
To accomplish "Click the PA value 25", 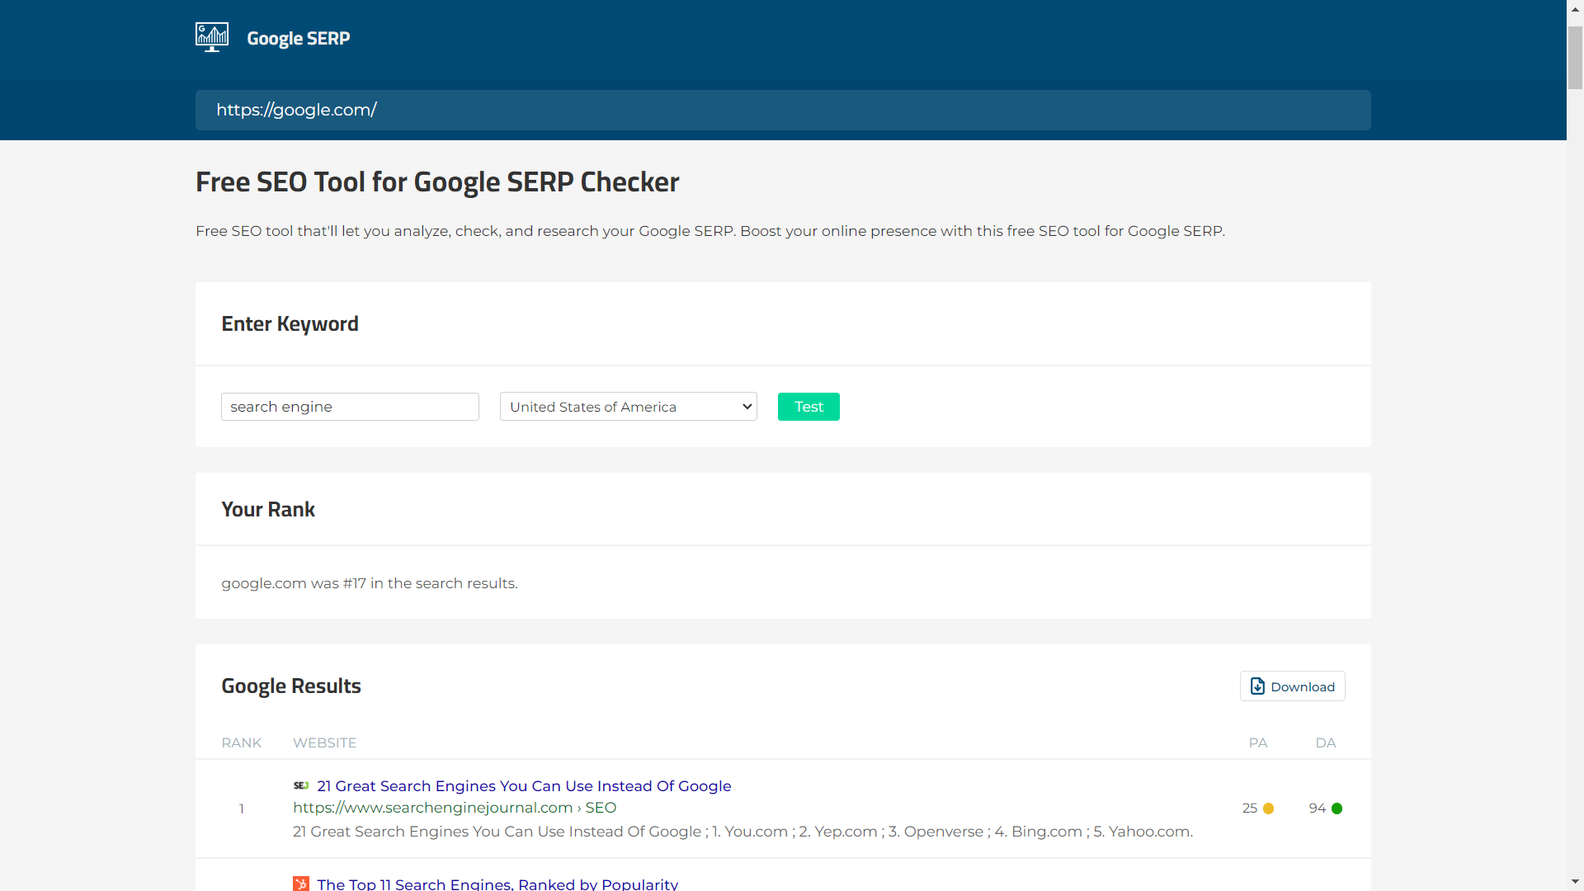I will (x=1249, y=808).
